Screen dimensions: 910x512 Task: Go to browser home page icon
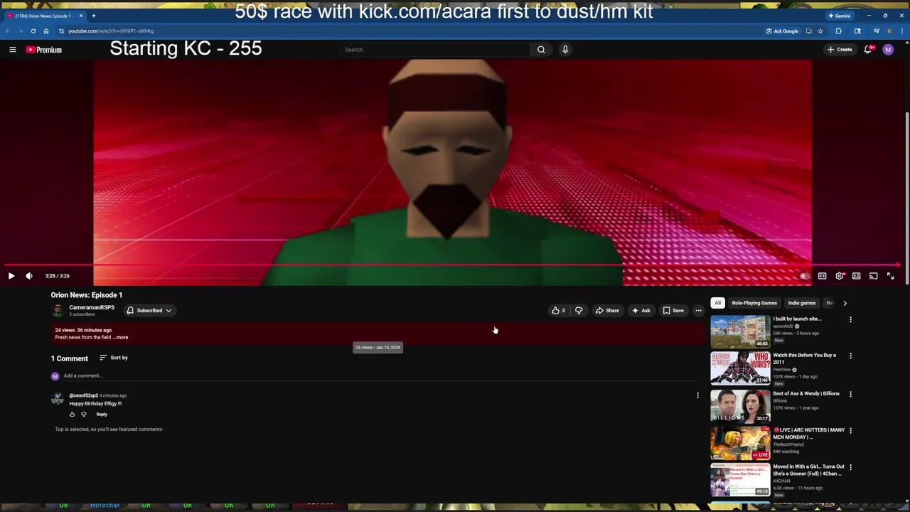click(x=46, y=31)
